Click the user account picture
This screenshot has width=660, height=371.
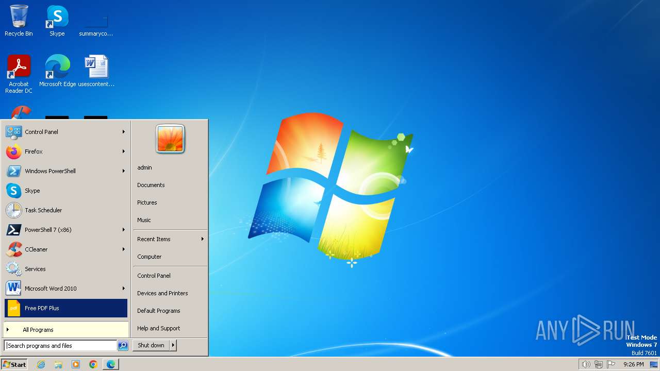pos(170,139)
